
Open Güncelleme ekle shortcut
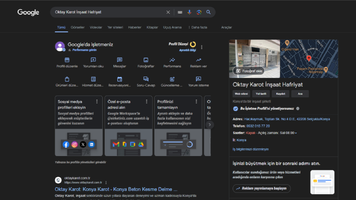coord(172,82)
